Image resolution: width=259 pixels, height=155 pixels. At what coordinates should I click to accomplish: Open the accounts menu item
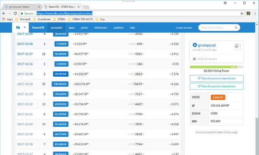coord(56,27)
